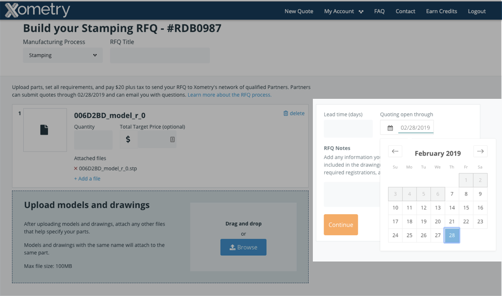The height and width of the screenshot is (296, 502).
Task: Select February 8 in the calendar
Action: tap(466, 194)
